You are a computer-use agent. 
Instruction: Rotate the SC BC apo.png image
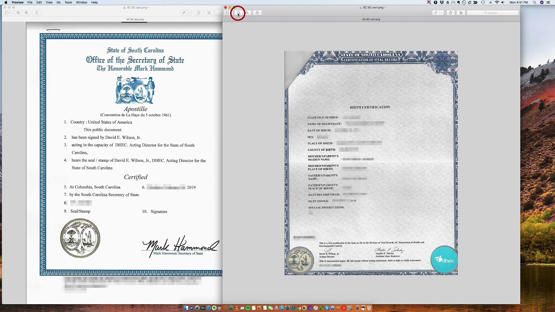point(199,13)
